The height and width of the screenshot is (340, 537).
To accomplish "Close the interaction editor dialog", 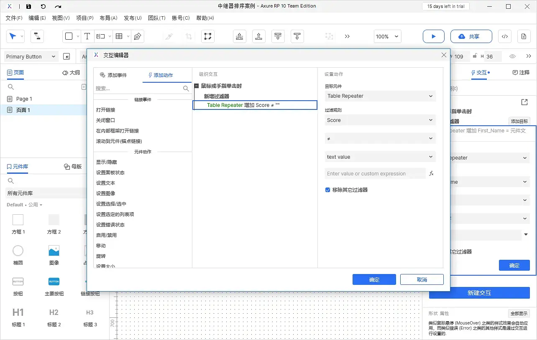I will pyautogui.click(x=444, y=55).
